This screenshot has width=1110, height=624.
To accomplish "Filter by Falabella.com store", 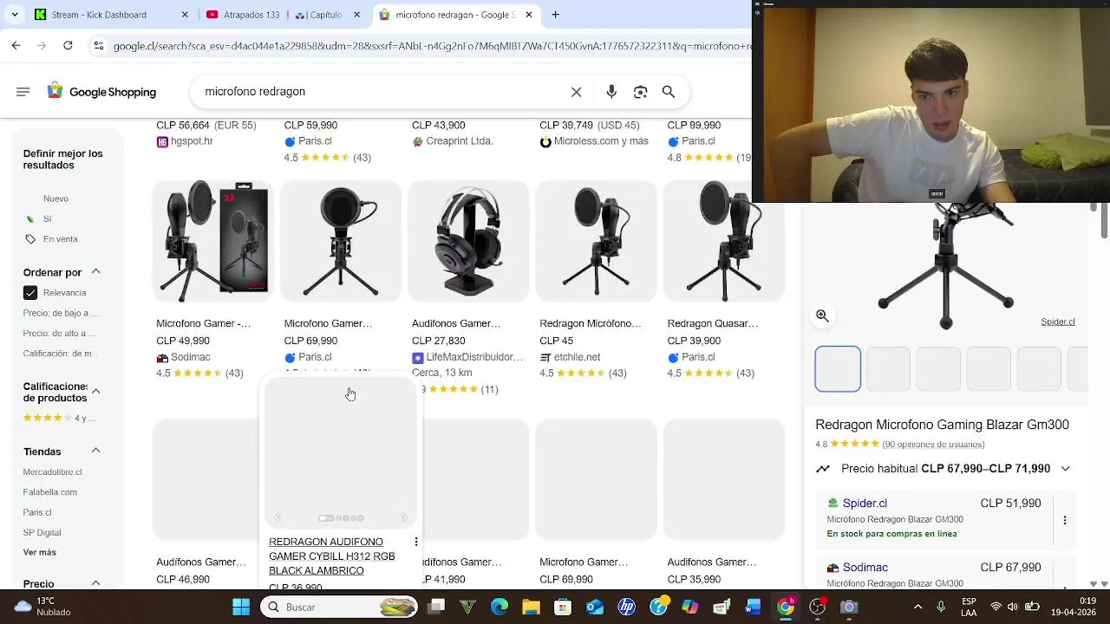I will click(x=49, y=492).
